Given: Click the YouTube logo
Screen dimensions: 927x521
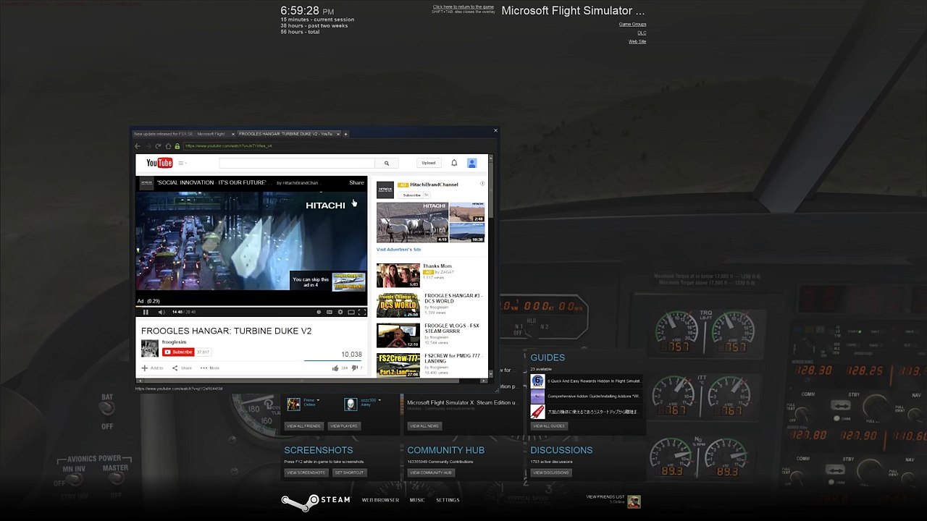Looking at the screenshot, I should (159, 163).
